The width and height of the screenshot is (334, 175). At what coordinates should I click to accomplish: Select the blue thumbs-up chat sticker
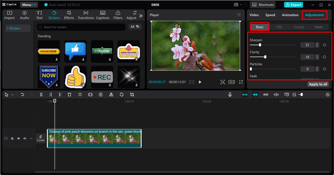pyautogui.click(x=75, y=51)
